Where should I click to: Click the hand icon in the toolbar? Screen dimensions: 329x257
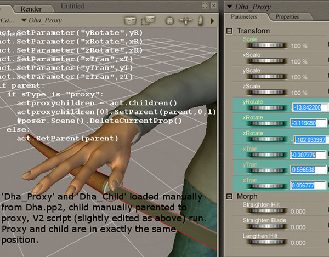[200, 21]
